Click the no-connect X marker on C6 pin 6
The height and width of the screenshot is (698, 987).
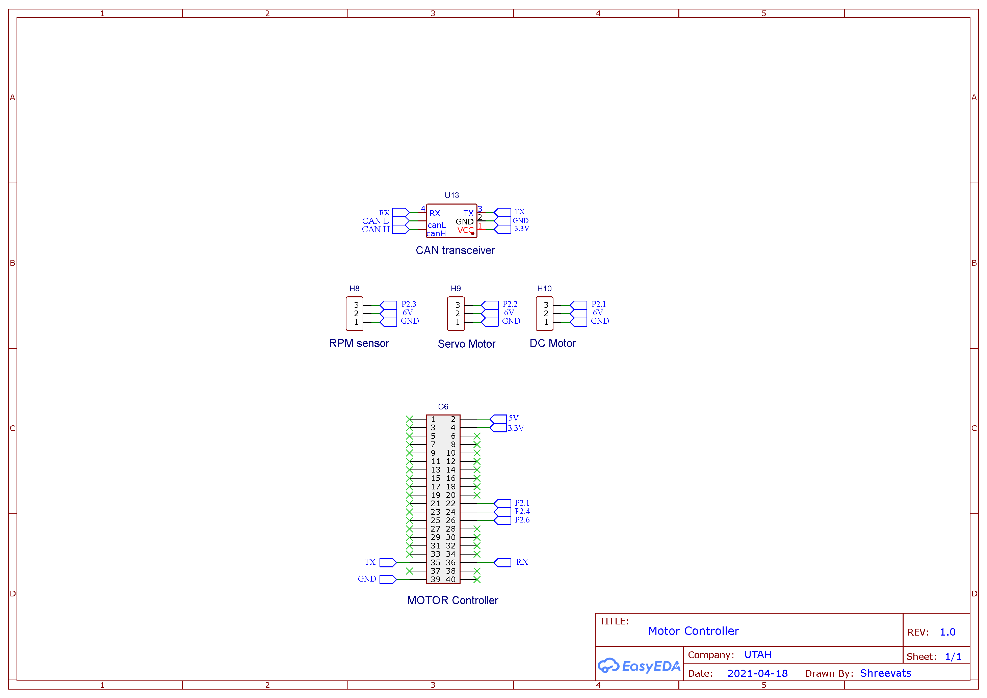click(x=477, y=436)
